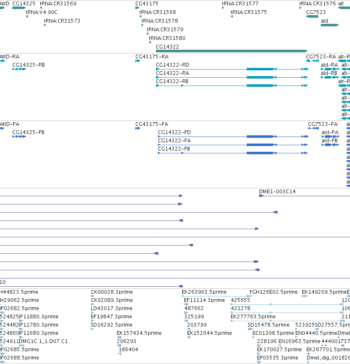The width and height of the screenshot is (350, 364).
Task: Click the CG14322-PB CDS label
Action: (174, 149)
